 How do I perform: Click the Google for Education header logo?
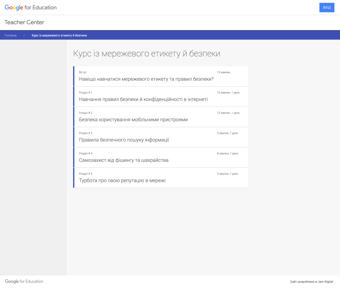pos(31,8)
